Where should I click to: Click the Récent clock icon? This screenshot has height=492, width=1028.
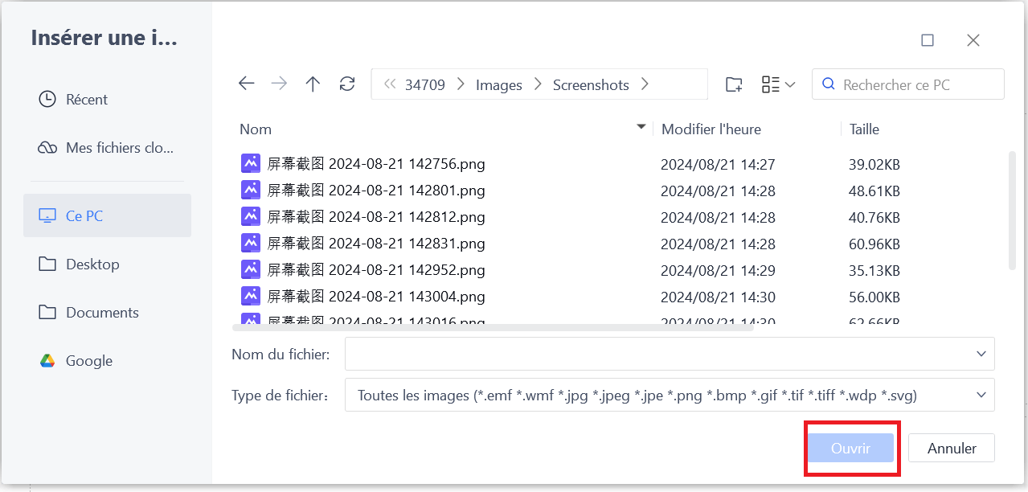click(x=47, y=100)
